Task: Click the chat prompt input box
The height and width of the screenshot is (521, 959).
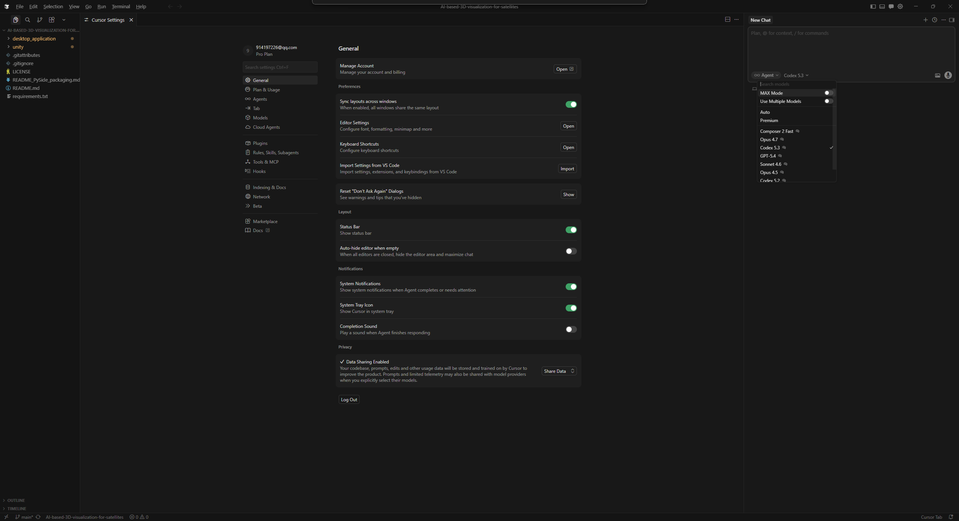Action: 851,49
